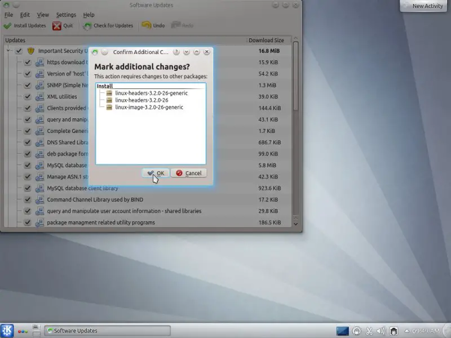Toggle the deb package form checkbox
Viewport: 451px width, 338px height.
(27, 154)
